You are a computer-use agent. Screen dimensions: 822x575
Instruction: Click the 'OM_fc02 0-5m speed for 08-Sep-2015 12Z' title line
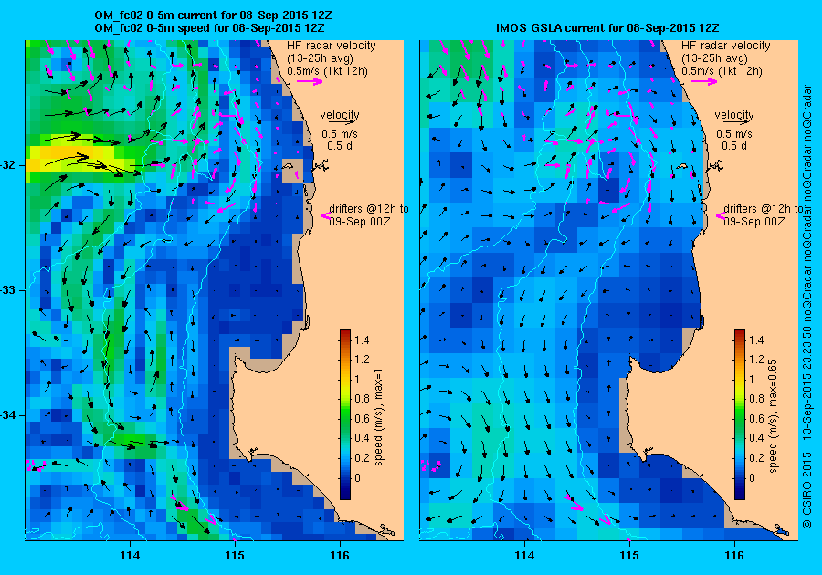(x=210, y=27)
